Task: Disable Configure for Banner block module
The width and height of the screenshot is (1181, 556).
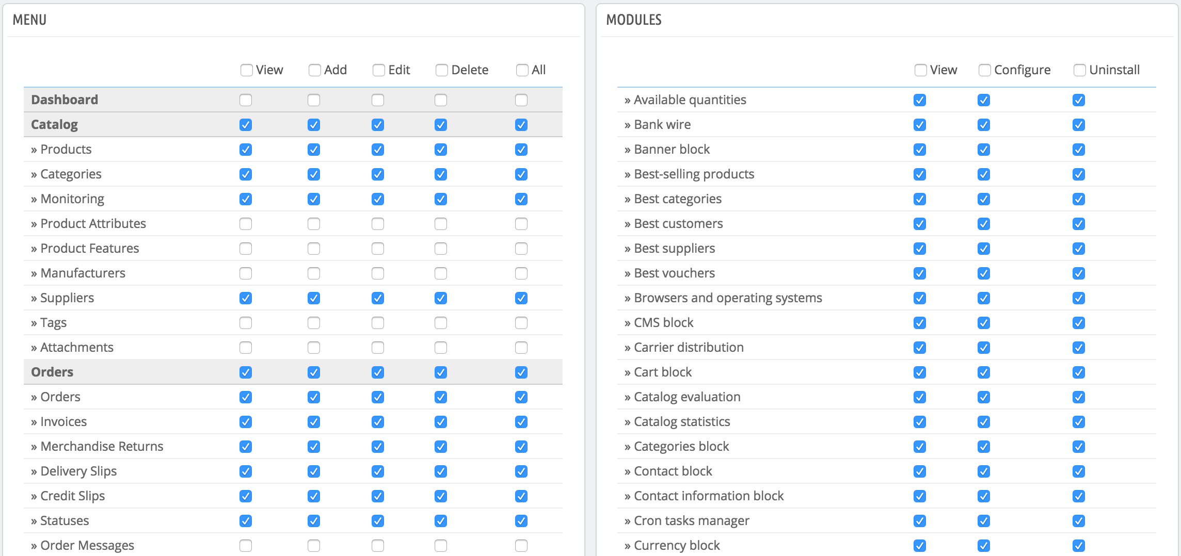Action: (x=984, y=150)
